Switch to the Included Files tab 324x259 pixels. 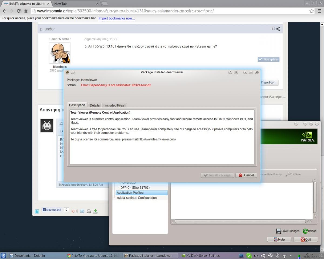(114, 105)
